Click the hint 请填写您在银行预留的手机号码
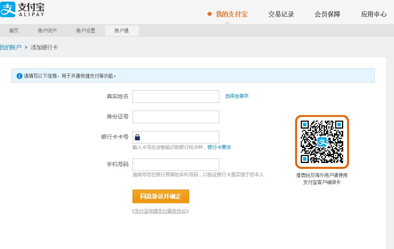 165,175
